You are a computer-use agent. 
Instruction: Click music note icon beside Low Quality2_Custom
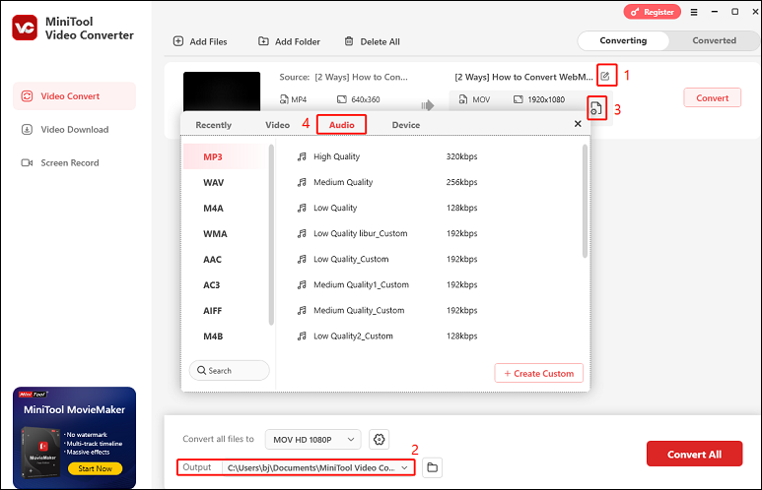pos(302,337)
